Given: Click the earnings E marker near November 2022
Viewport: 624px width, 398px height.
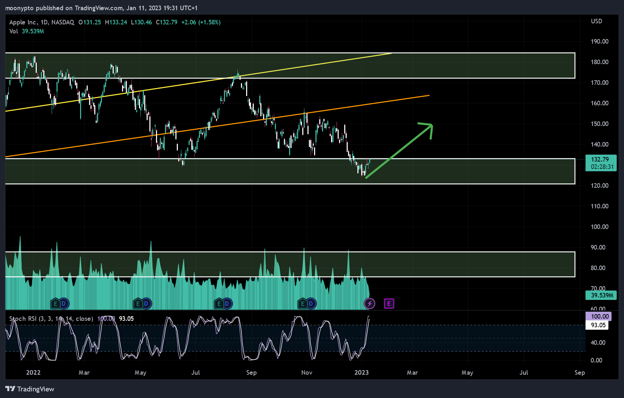Looking at the screenshot, I should [303, 304].
